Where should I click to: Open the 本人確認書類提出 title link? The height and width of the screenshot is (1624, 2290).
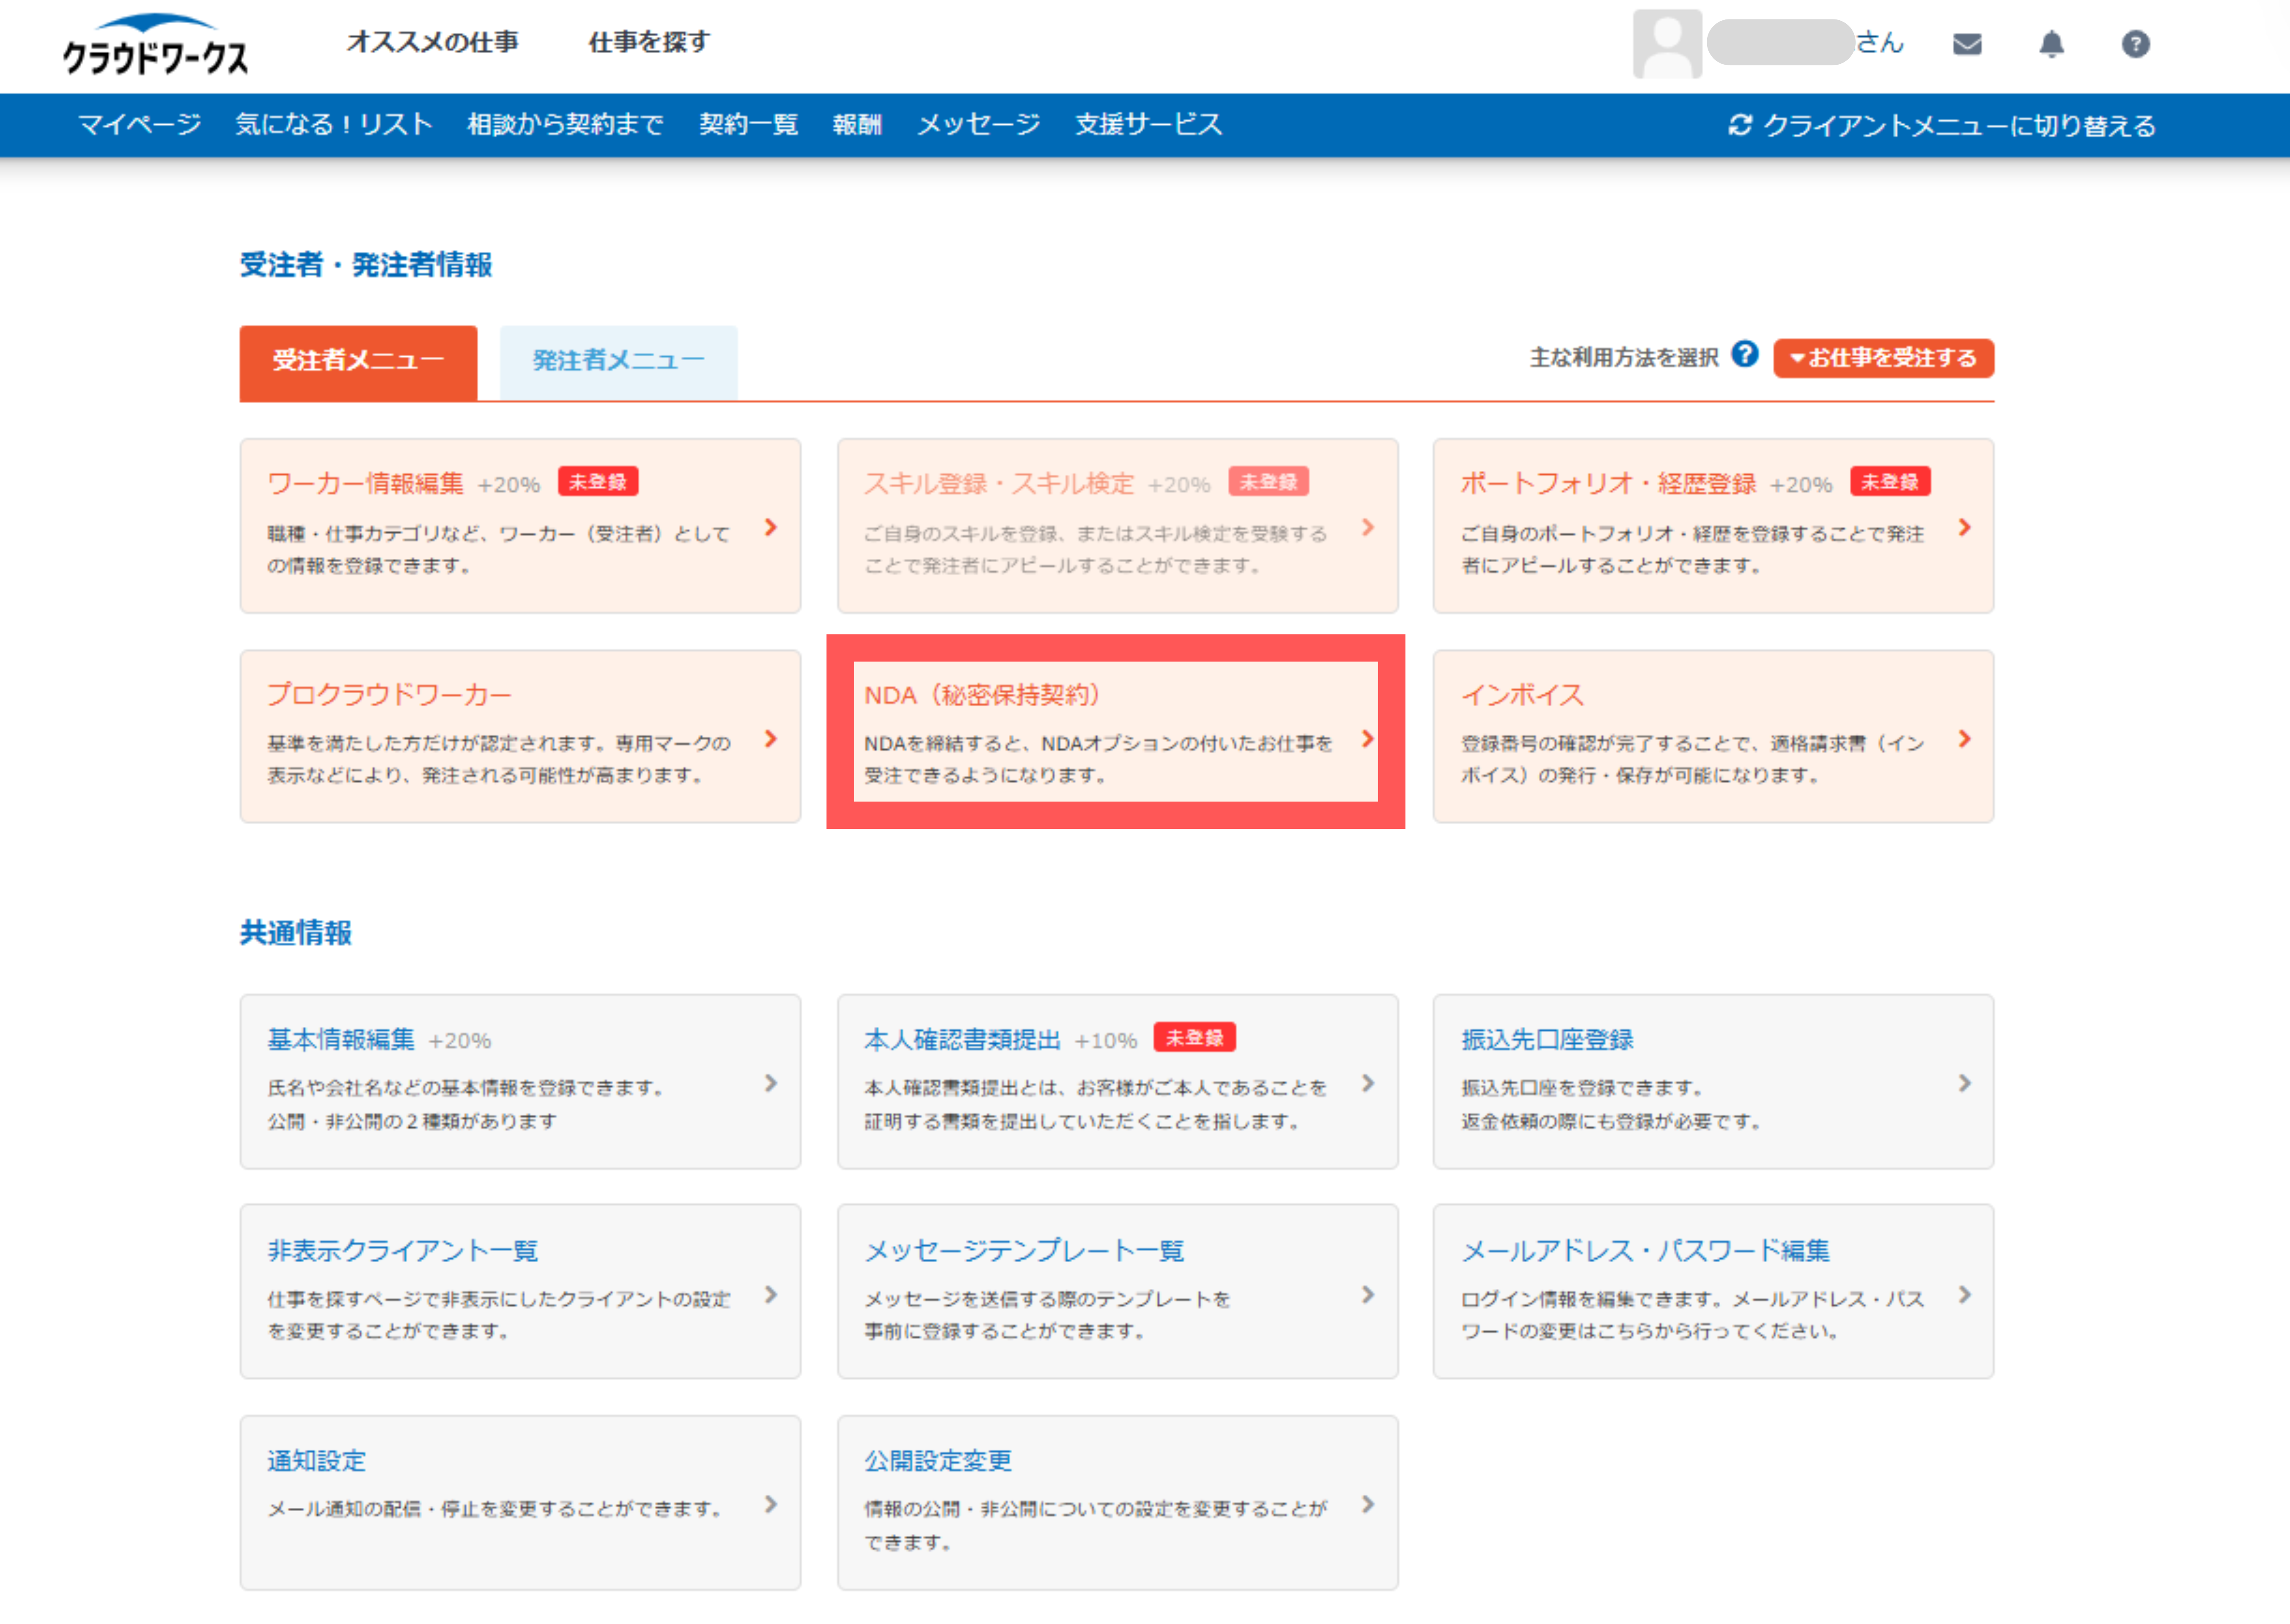coord(961,1039)
